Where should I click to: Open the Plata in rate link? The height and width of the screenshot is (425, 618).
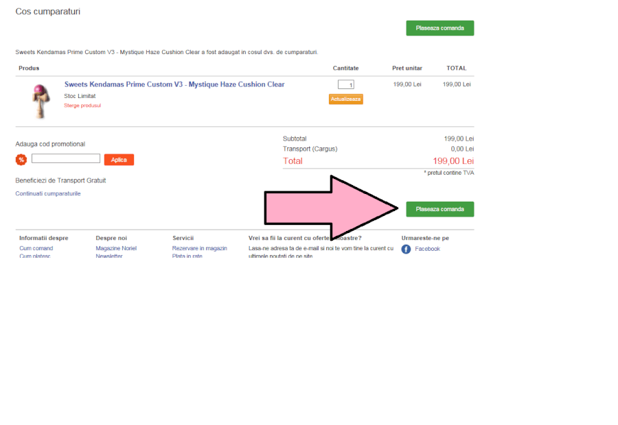point(187,256)
